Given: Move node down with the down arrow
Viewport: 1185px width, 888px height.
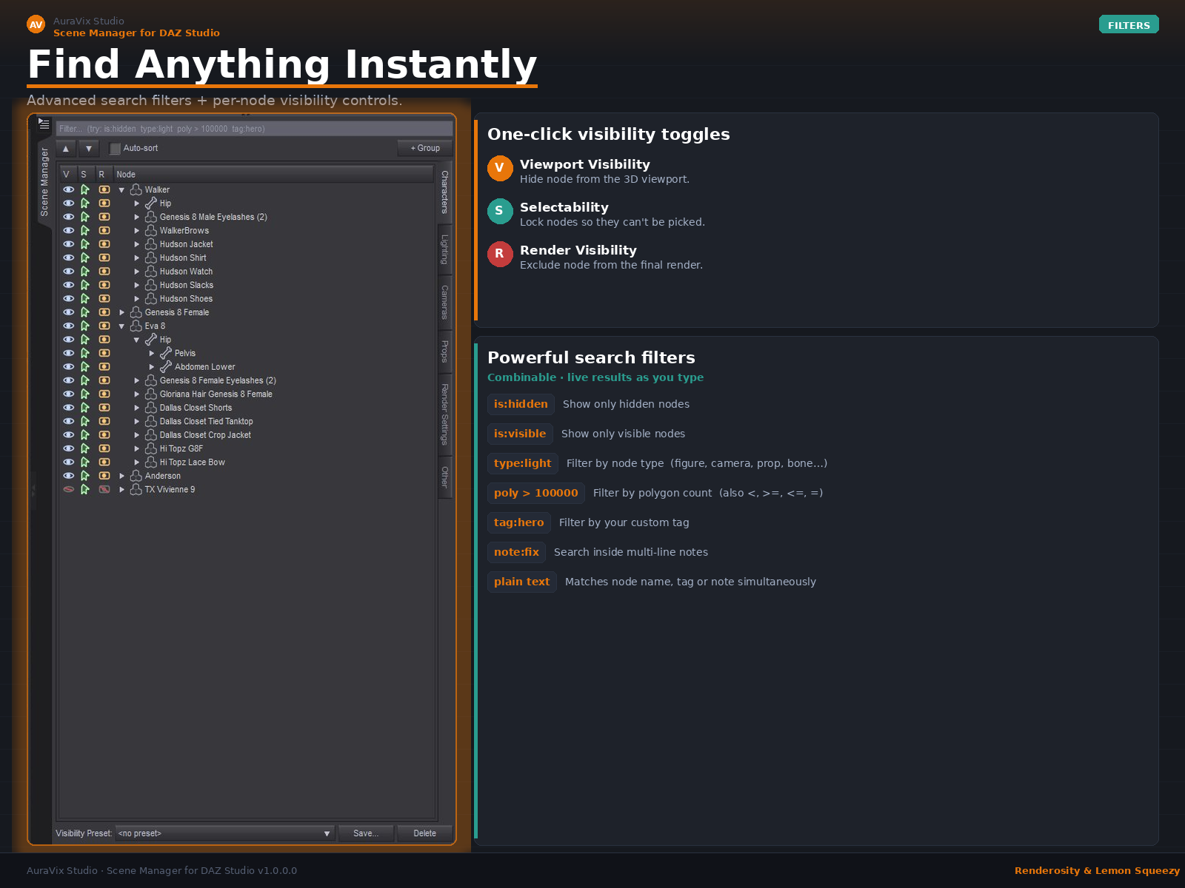Looking at the screenshot, I should pos(89,149).
